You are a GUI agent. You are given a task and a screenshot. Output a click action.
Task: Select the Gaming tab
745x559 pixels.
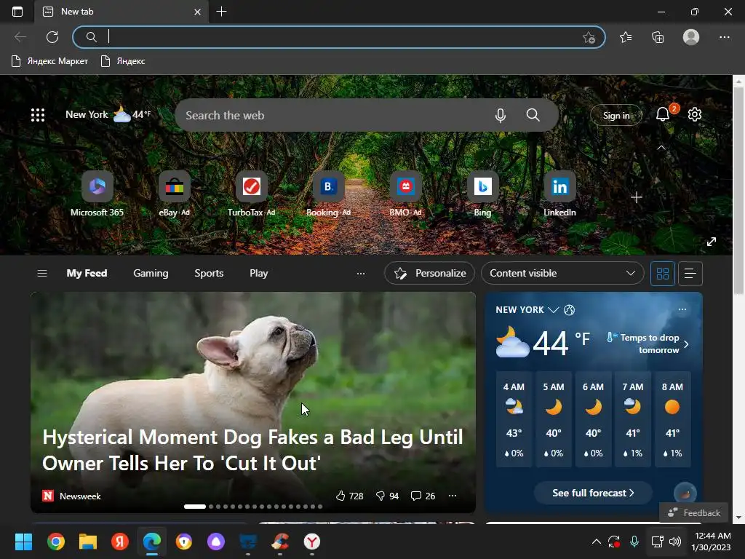click(151, 274)
